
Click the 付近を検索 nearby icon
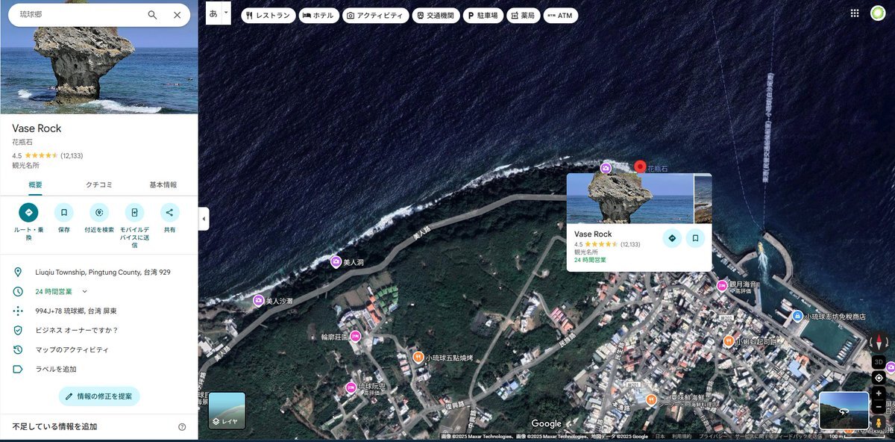[x=99, y=213]
